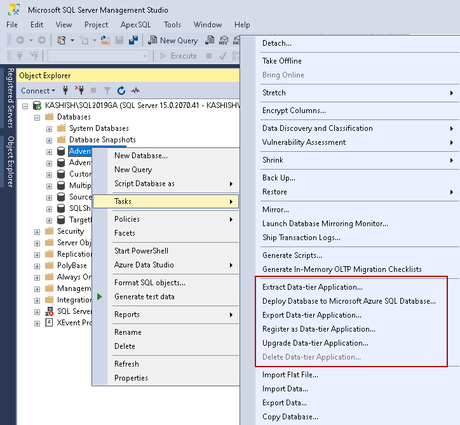Expand the System Databases folder
This screenshot has height=425, width=460.
pyautogui.click(x=49, y=129)
